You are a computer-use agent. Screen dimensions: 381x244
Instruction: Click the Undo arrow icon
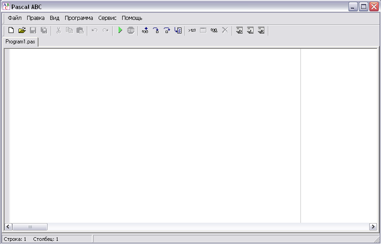pos(95,30)
